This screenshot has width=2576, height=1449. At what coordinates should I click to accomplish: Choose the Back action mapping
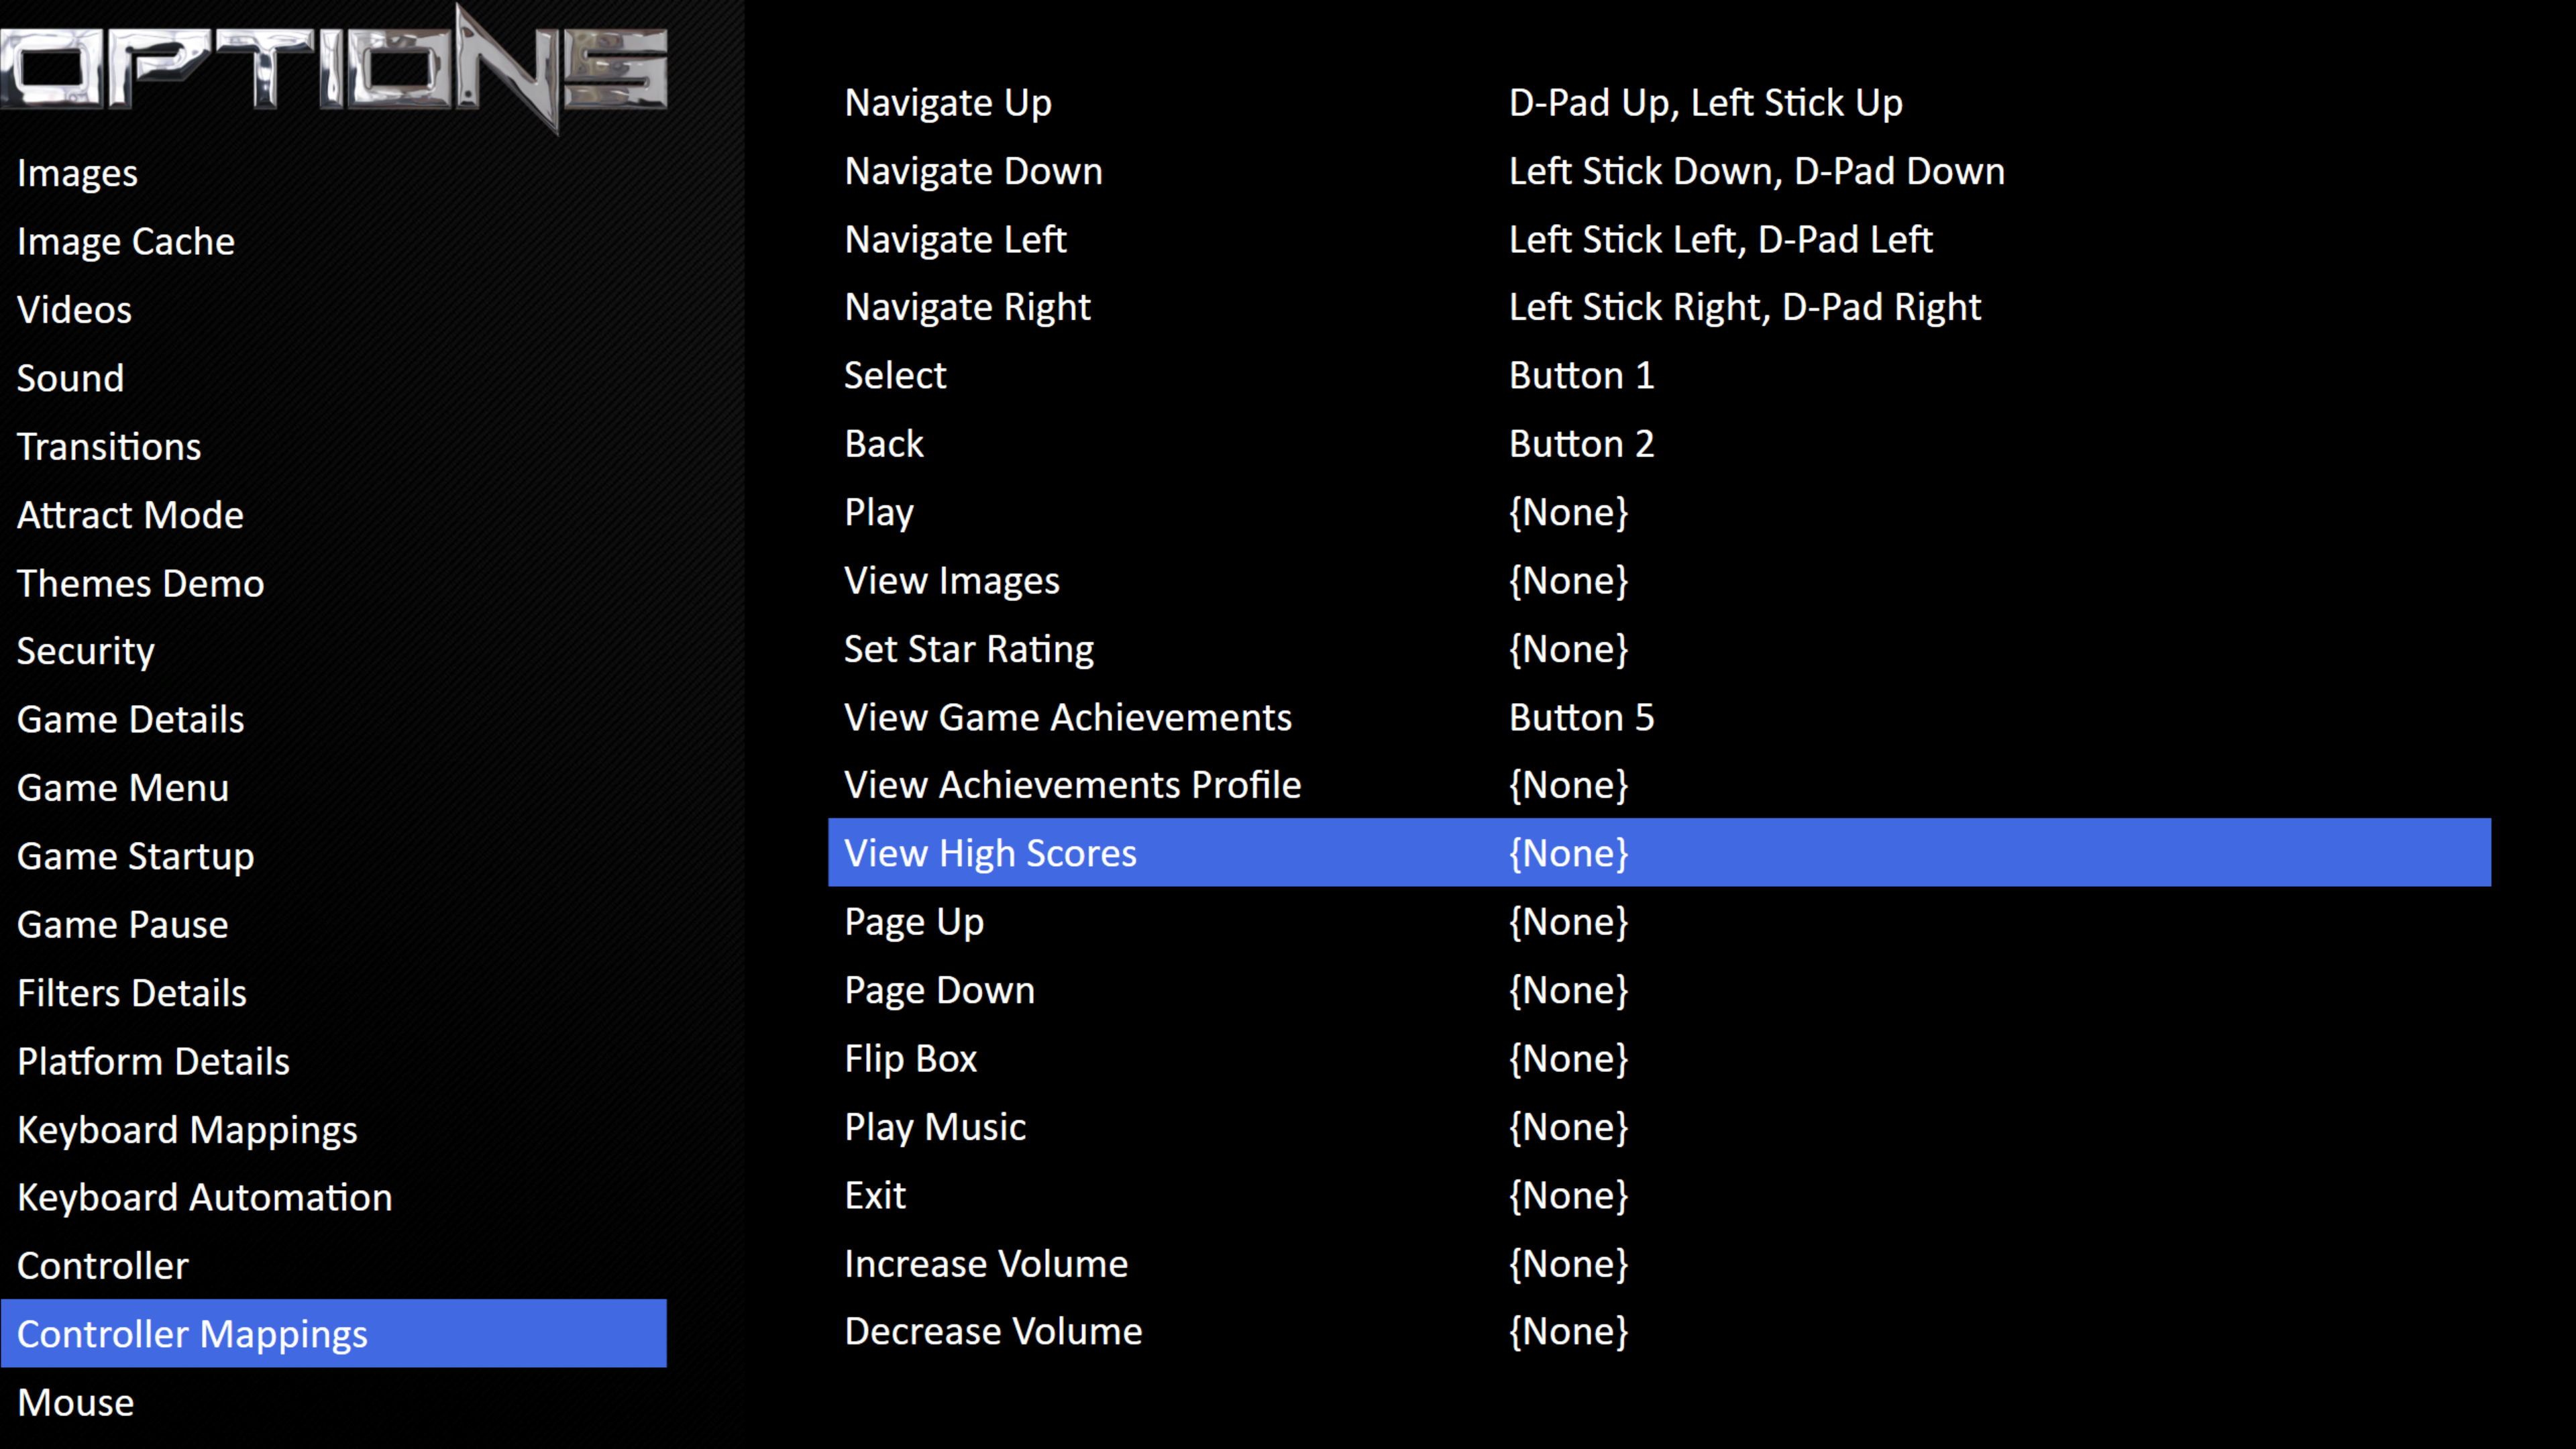[x=1660, y=444]
